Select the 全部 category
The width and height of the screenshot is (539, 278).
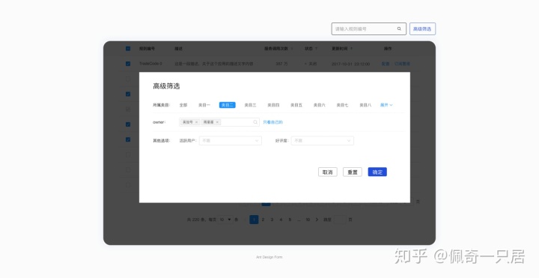tap(183, 105)
